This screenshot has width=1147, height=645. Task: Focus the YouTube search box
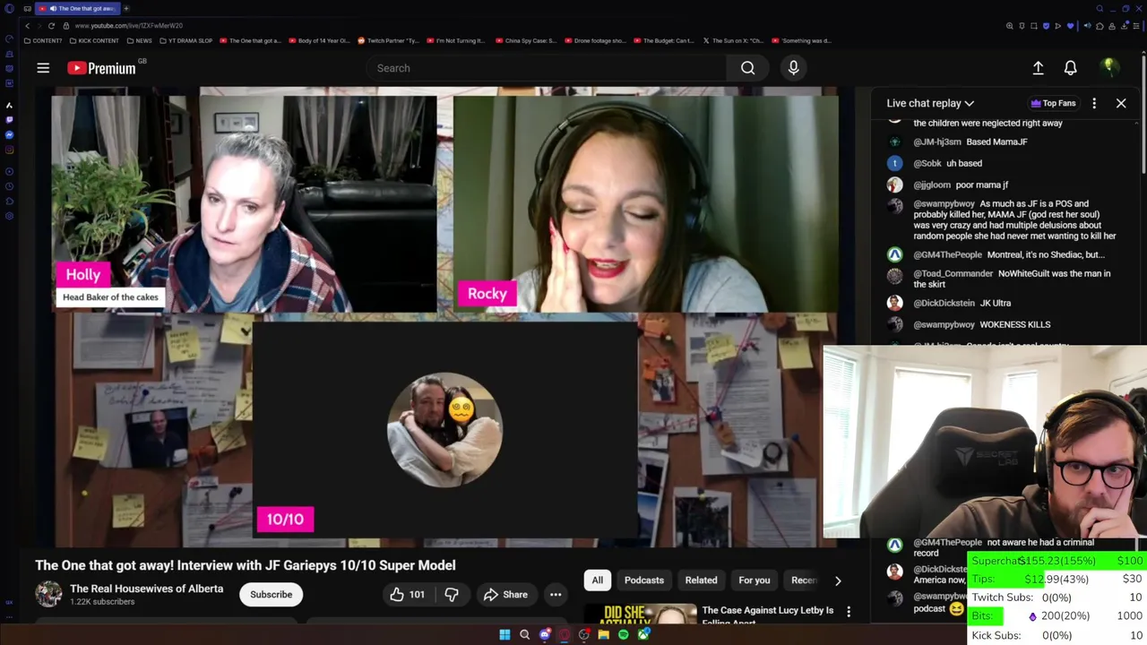click(547, 68)
